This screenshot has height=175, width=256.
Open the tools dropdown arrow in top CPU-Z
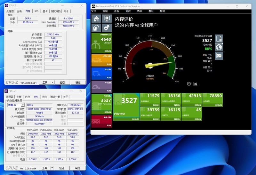[x=52, y=82]
